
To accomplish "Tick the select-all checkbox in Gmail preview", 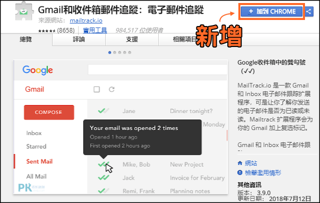I will 97,89.
